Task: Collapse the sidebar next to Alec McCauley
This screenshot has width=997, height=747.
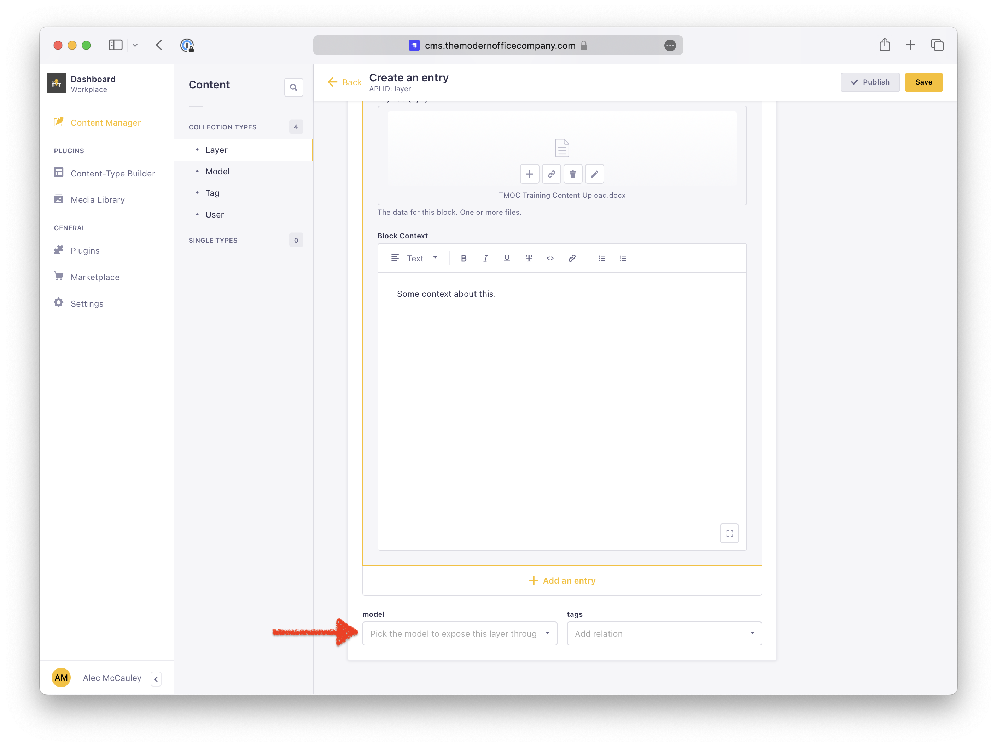Action: click(156, 679)
